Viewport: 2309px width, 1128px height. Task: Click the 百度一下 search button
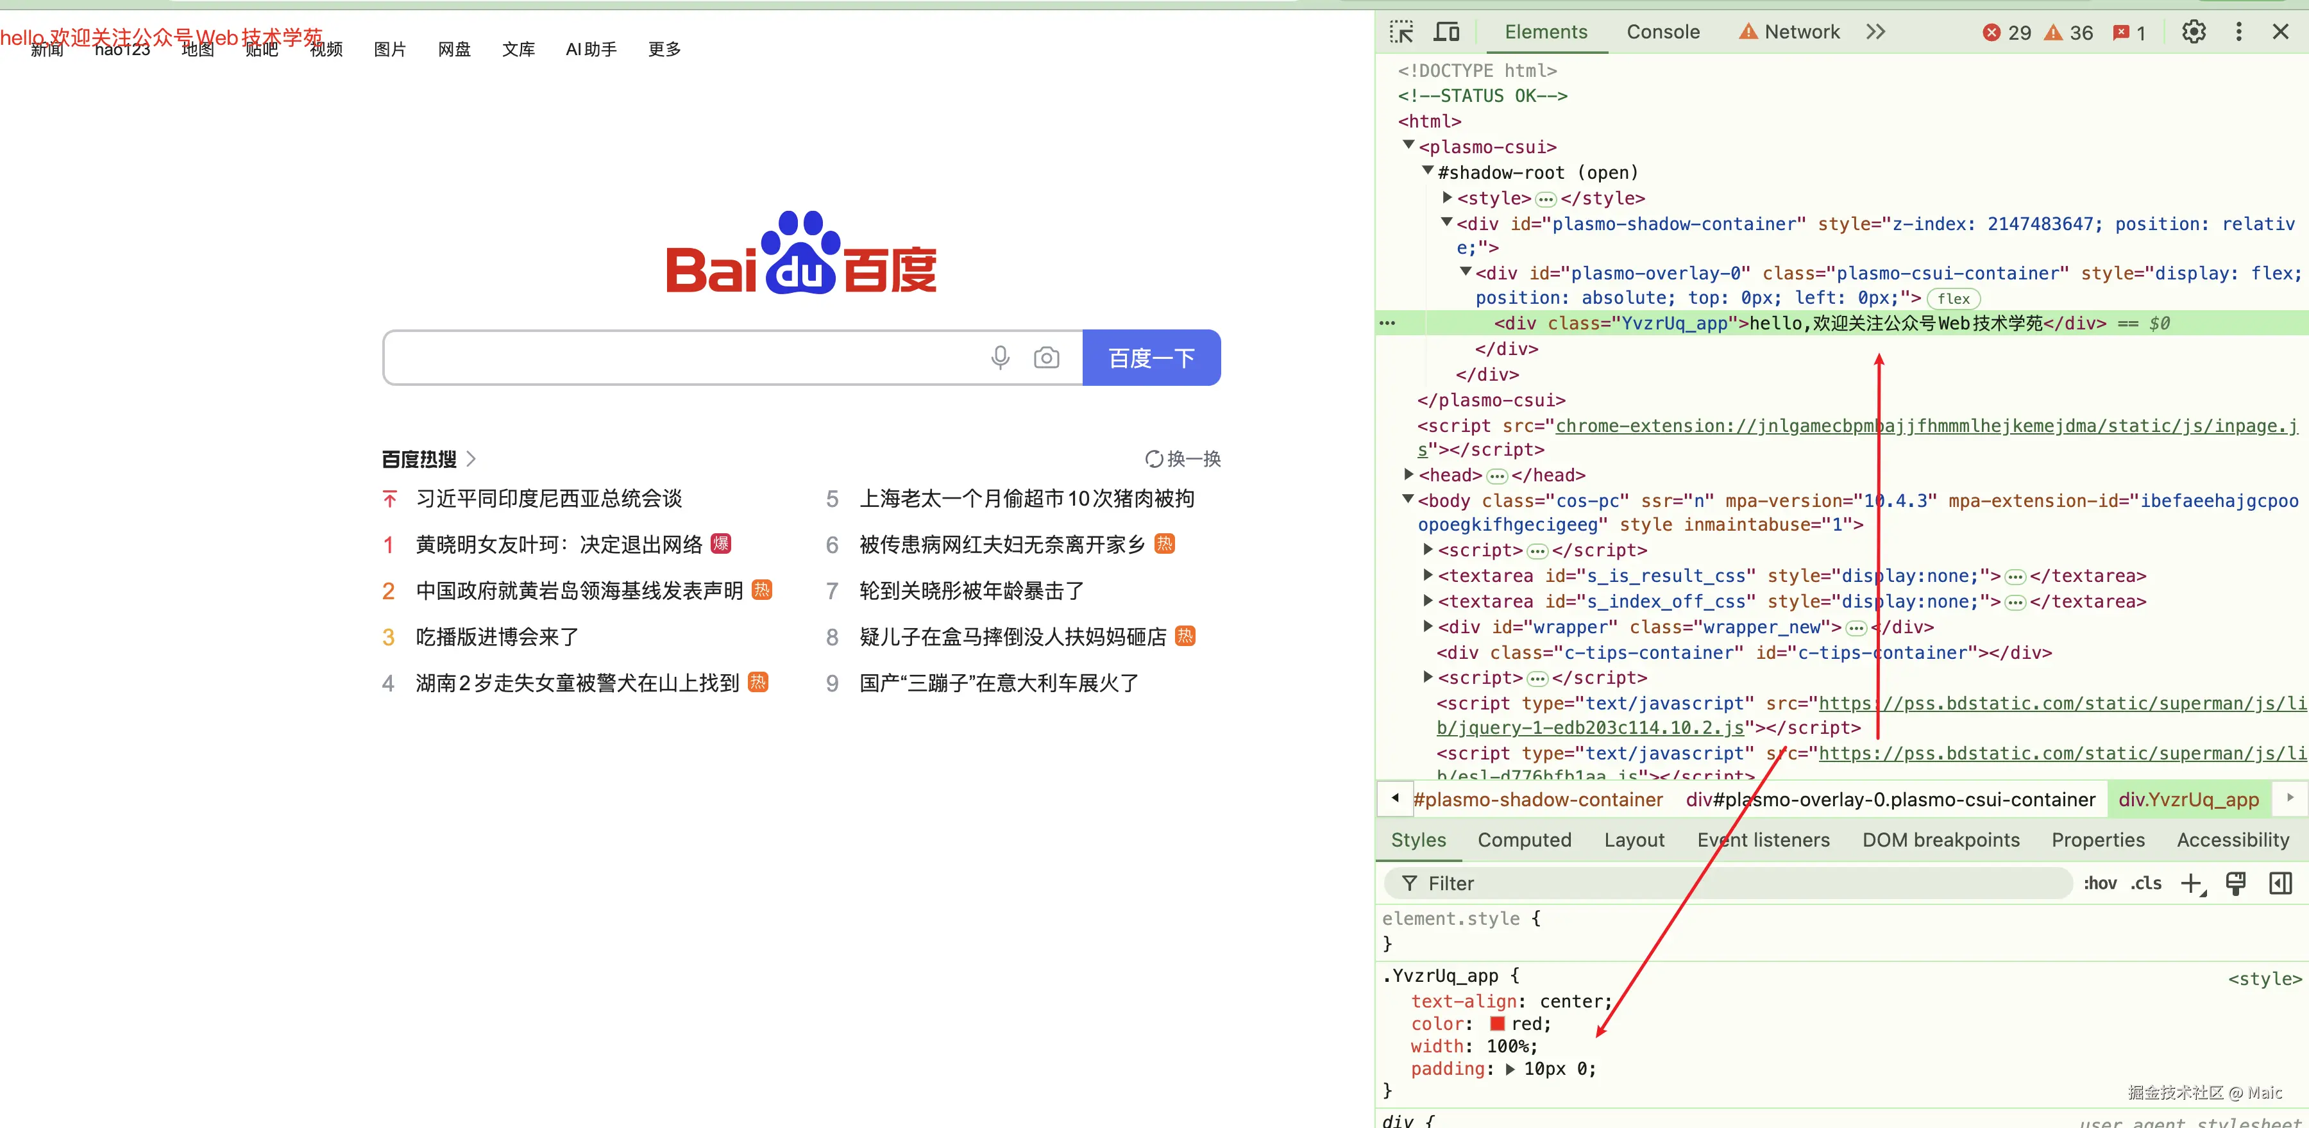click(1151, 358)
